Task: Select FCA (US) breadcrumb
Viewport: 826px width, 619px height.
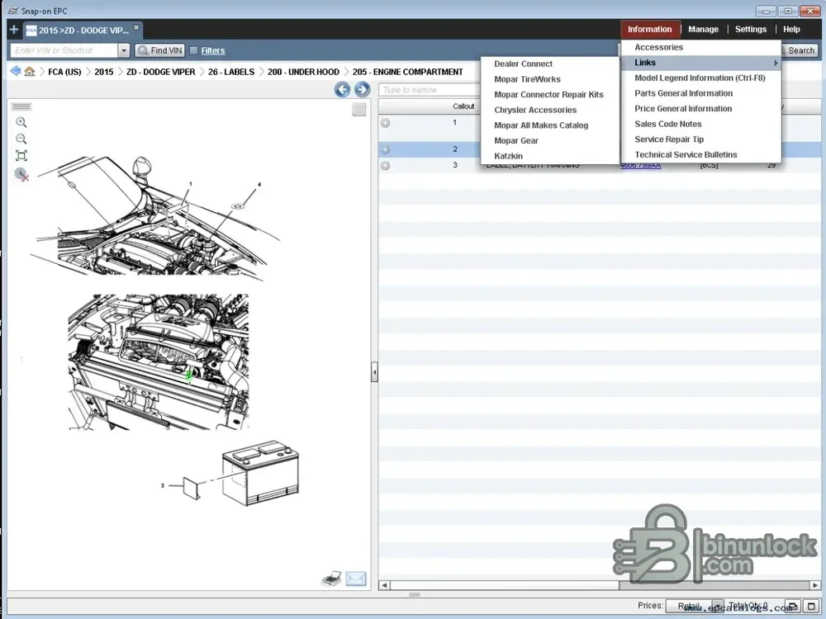Action: [x=64, y=72]
